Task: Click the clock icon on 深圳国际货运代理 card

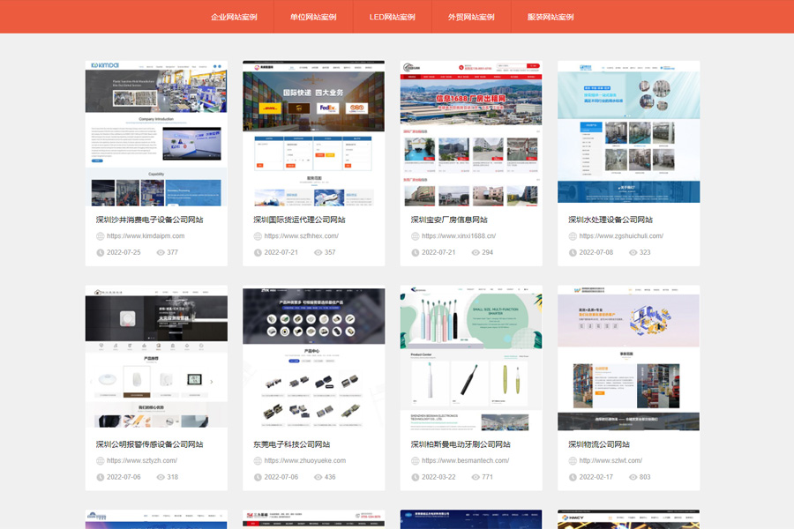Action: (x=258, y=252)
